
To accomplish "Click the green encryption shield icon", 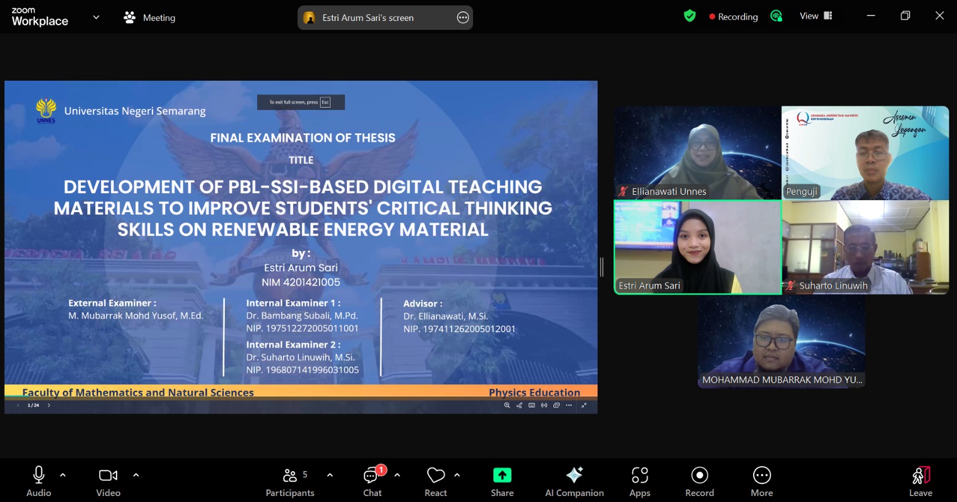I will pos(690,16).
